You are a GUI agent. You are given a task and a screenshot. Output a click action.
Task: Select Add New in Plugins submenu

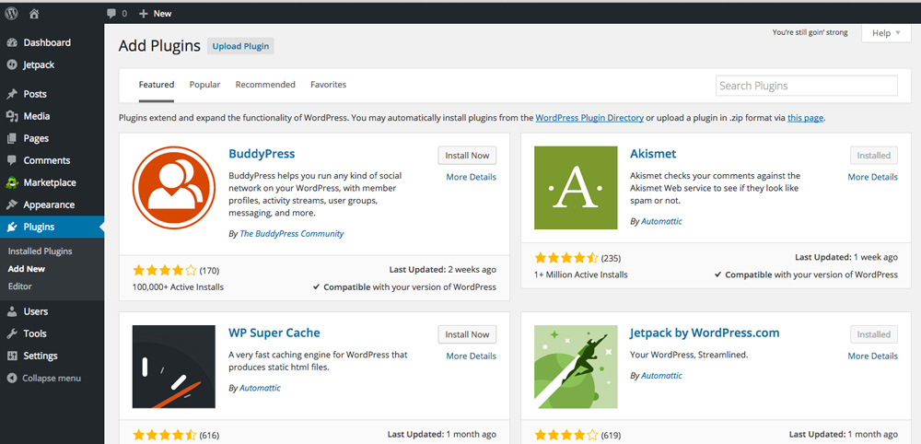click(x=27, y=269)
